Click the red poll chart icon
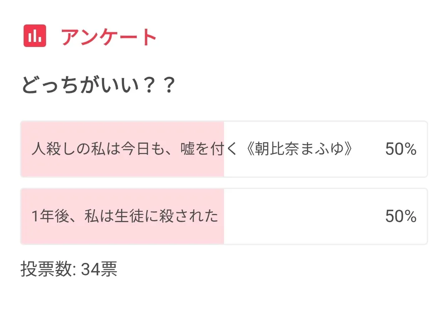This screenshot has width=448, height=326. pos(35,36)
